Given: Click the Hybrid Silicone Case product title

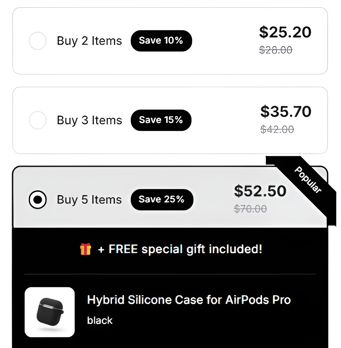Looking at the screenshot, I should [189, 300].
